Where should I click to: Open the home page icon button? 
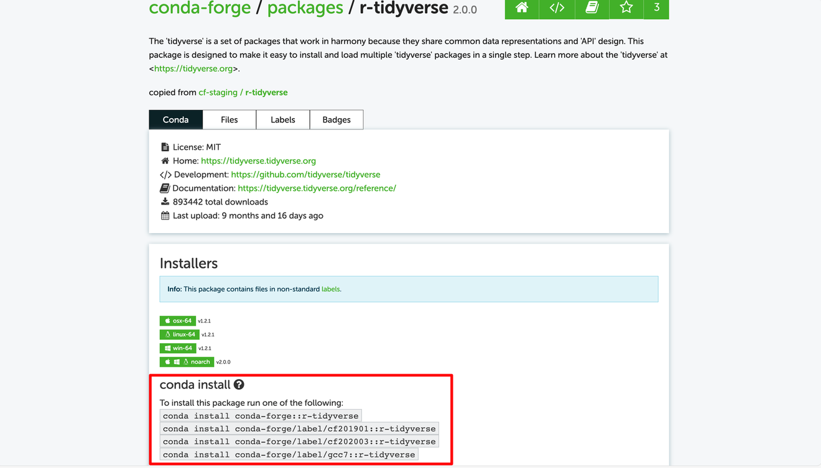tap(522, 8)
